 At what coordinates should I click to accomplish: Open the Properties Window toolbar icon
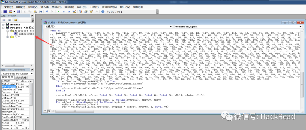coord(86,12)
